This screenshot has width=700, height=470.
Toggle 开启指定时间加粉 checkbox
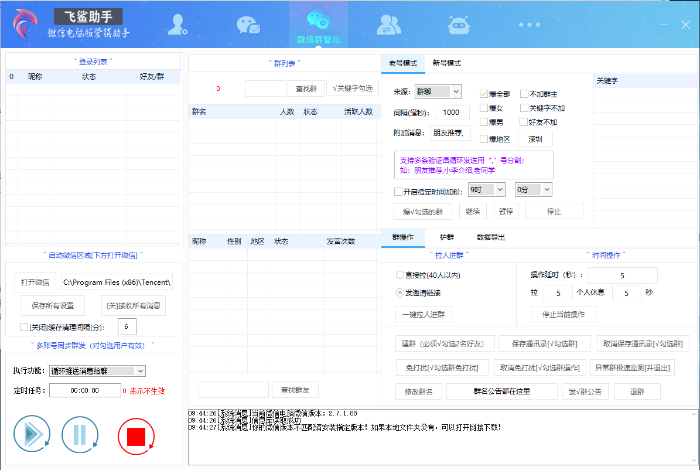[398, 192]
